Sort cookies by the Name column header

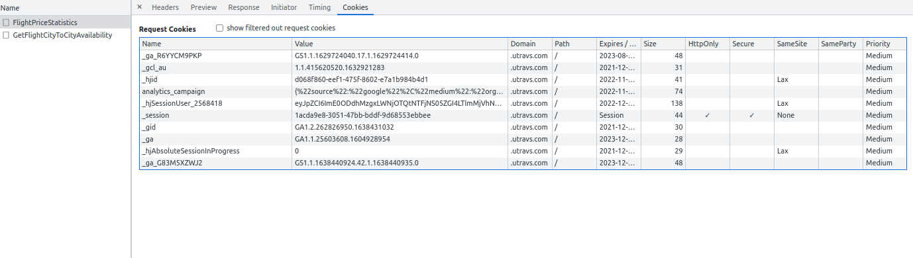click(216, 44)
